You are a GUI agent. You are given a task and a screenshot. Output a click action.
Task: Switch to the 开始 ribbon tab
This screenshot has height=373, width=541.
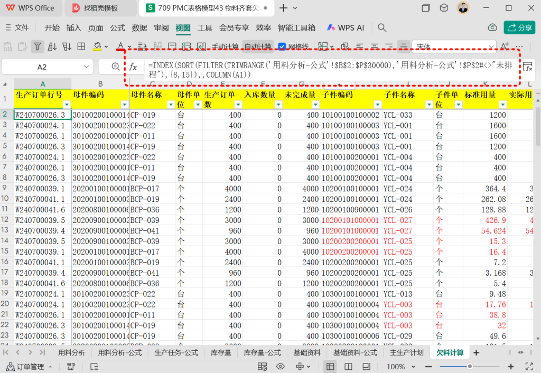pos(52,27)
